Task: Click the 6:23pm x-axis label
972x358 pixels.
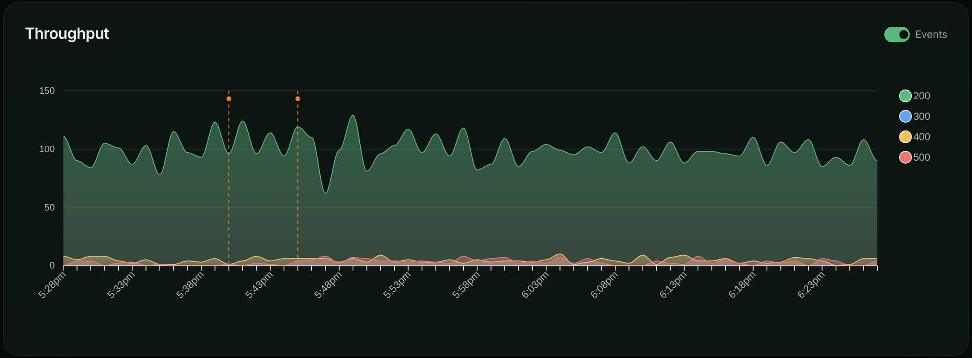Action: coord(812,285)
